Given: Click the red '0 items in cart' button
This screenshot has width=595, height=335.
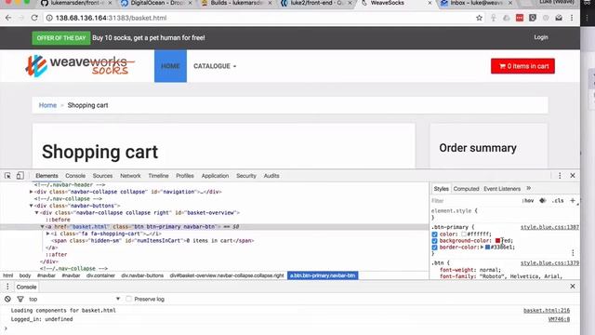Looking at the screenshot, I should point(522,66).
